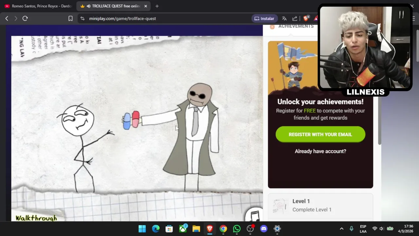Close the TROLLFACE QUEST tab
This screenshot has width=419, height=236.
pos(146,6)
